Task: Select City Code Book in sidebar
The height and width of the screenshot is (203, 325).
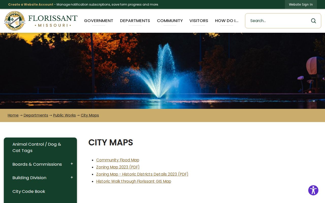Action: [29, 191]
